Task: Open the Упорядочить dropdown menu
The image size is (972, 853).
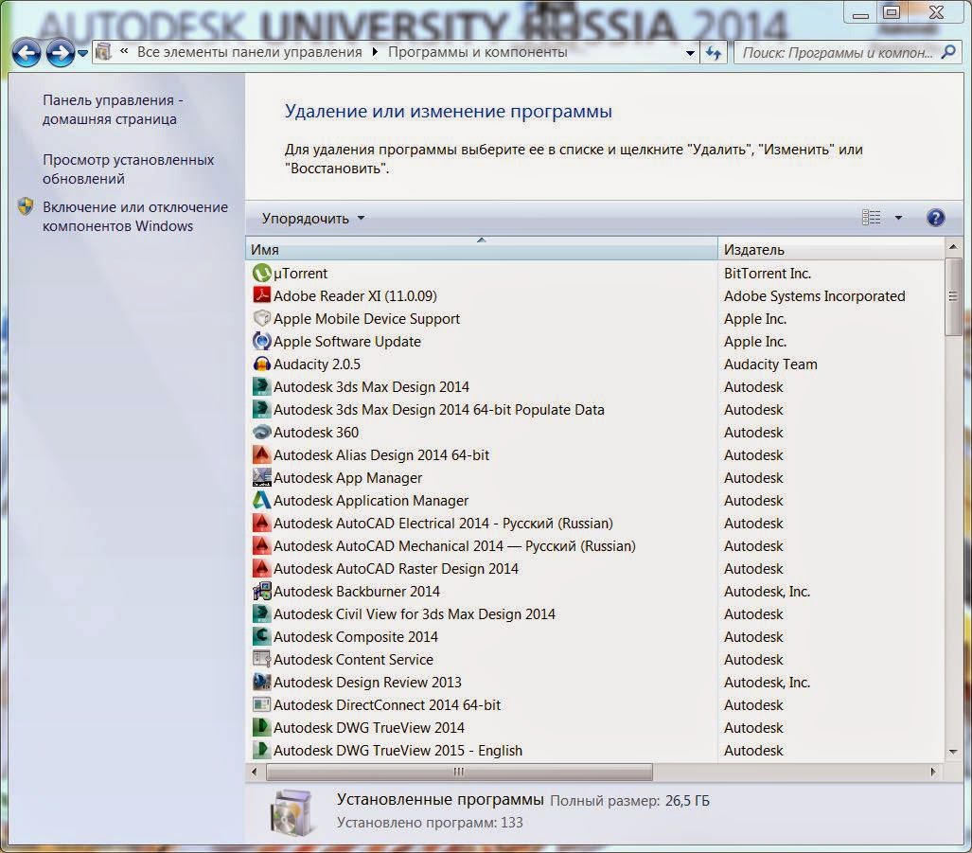Action: click(x=313, y=218)
